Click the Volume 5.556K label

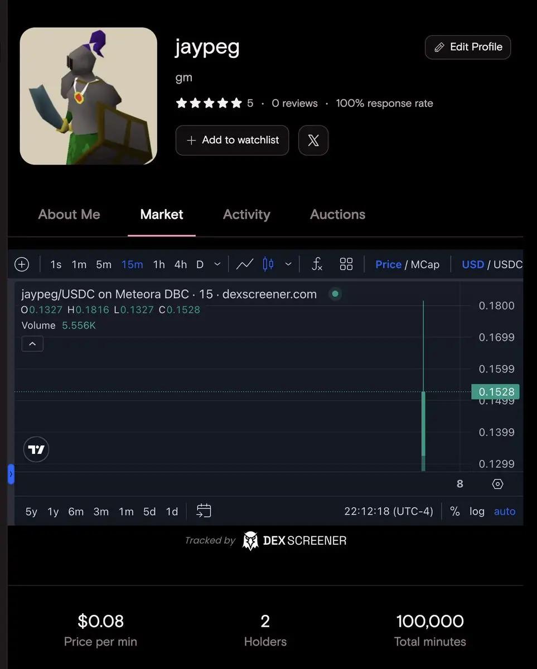[x=59, y=326]
